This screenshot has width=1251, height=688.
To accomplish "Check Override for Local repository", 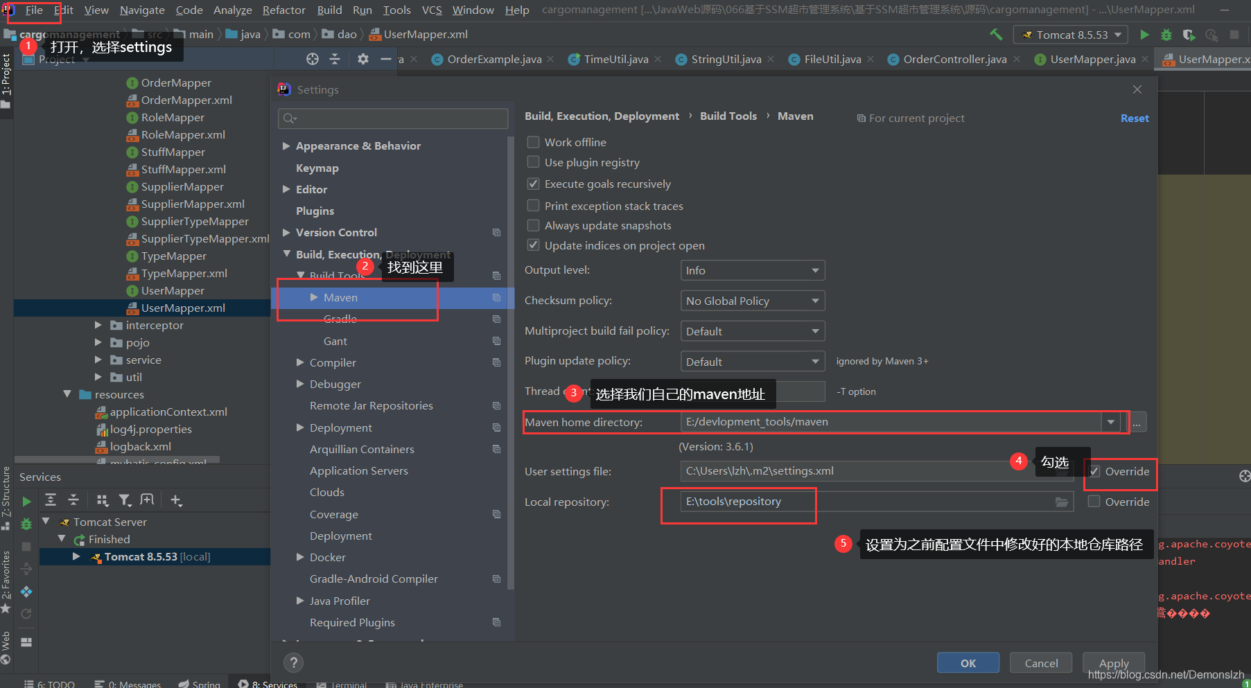I will 1094,502.
